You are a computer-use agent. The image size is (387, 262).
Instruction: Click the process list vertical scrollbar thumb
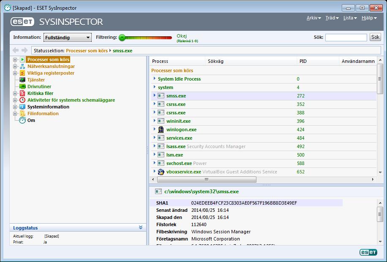click(x=380, y=78)
